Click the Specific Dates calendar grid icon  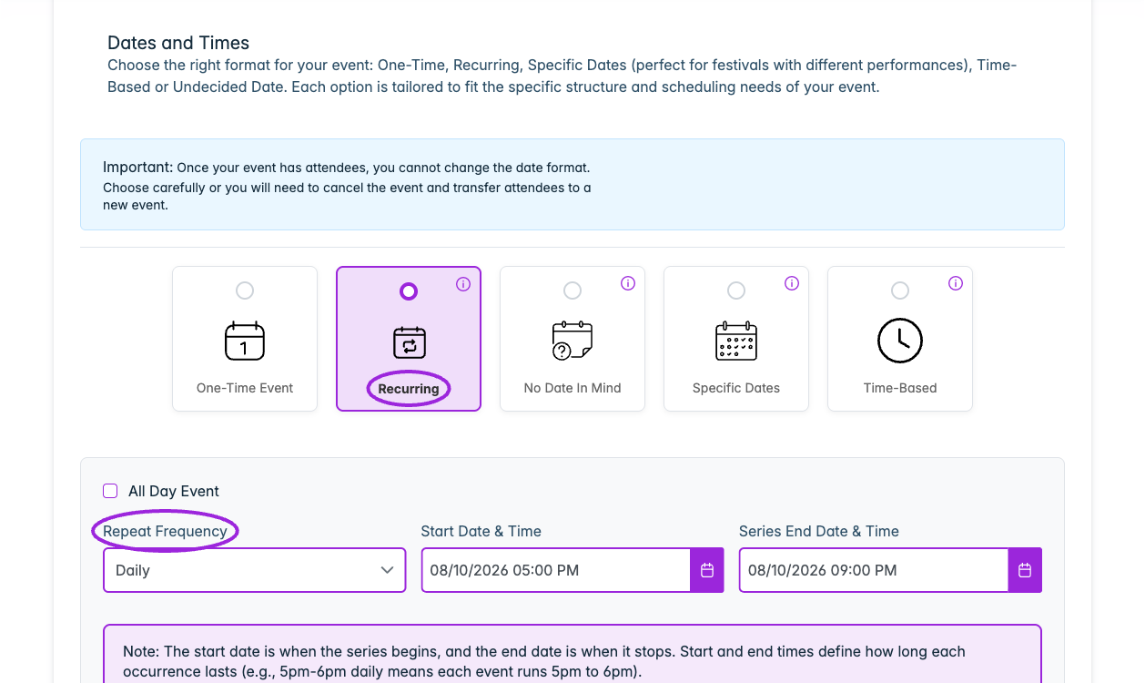[x=736, y=341]
